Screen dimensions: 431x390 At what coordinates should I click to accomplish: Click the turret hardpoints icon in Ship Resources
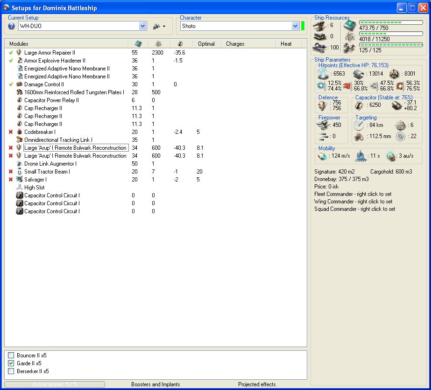tap(320, 26)
